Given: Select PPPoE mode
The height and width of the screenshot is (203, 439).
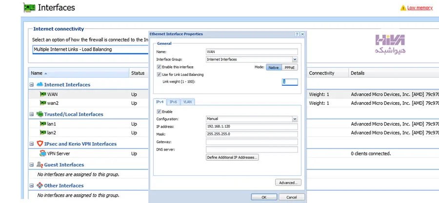Looking at the screenshot, I should 289,68.
